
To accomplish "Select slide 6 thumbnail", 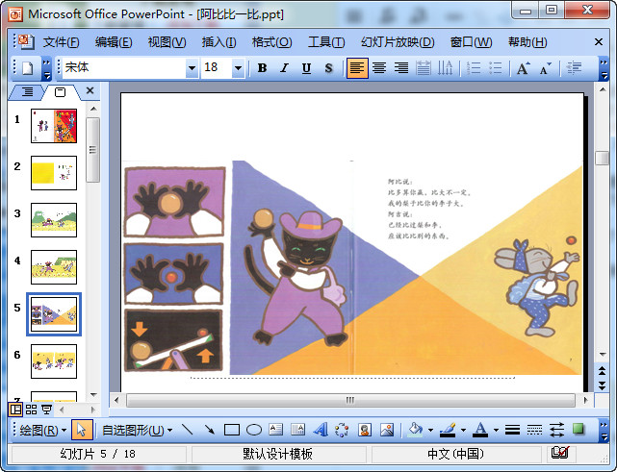I will (54, 361).
